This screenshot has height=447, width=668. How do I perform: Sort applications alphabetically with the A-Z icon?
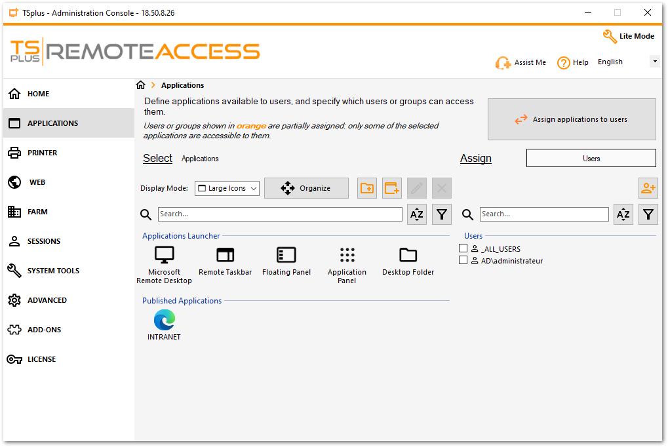(x=416, y=214)
